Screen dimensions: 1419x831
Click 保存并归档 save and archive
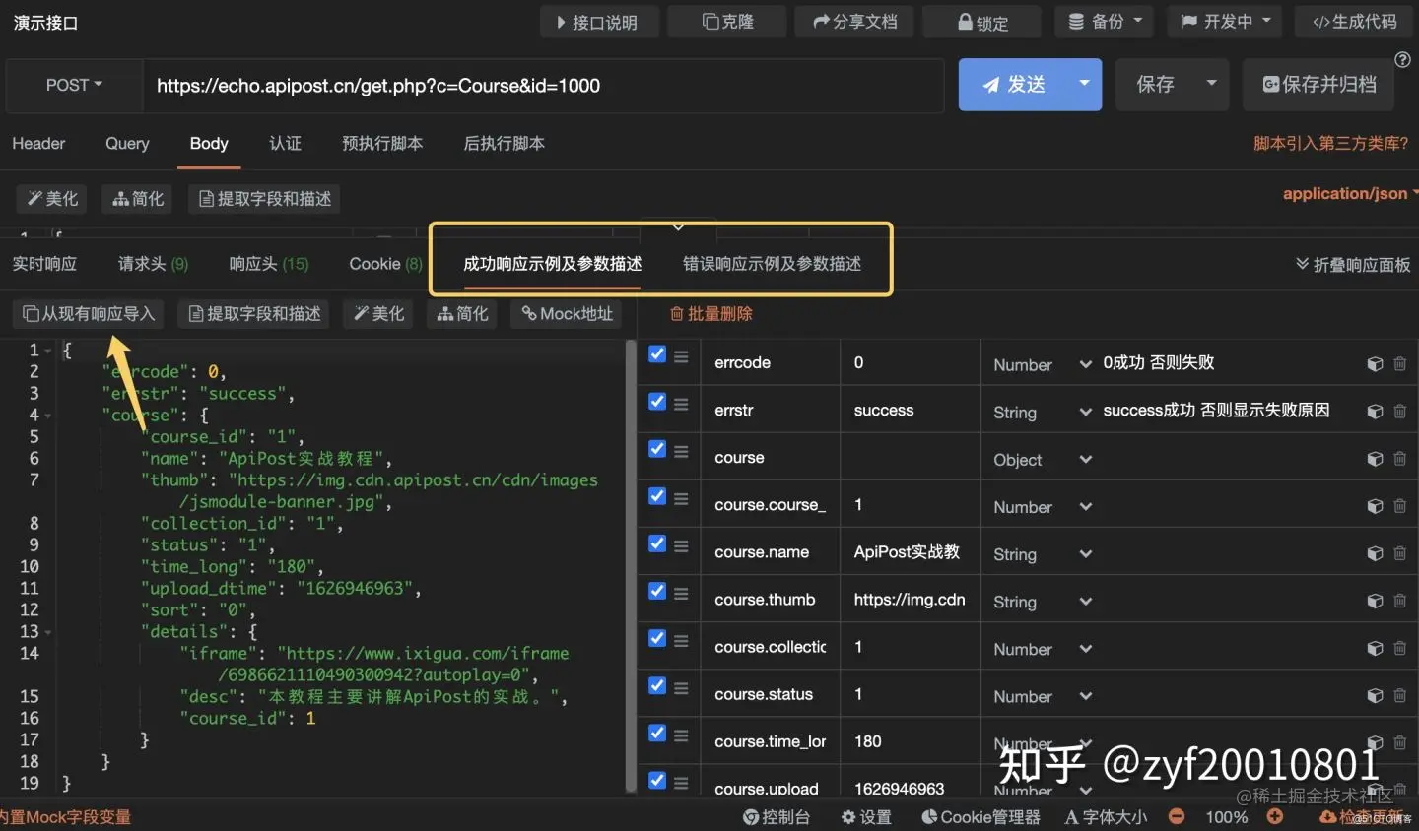1319,85
